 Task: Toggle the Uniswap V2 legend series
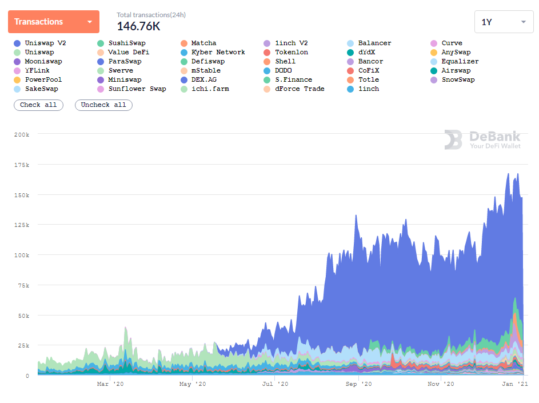pyautogui.click(x=40, y=43)
